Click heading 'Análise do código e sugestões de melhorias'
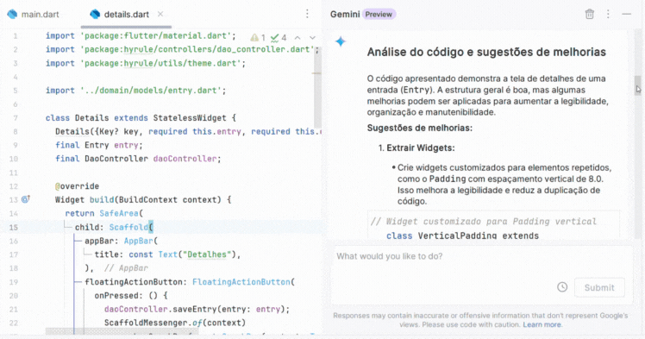Image resolution: width=645 pixels, height=339 pixels. [486, 53]
